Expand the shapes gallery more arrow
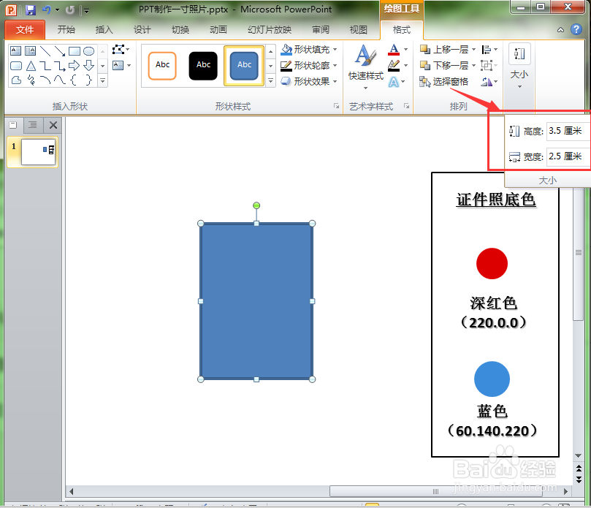The height and width of the screenshot is (508, 591). pos(102,80)
